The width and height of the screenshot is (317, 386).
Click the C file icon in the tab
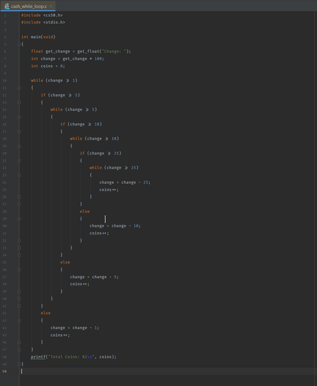tap(7, 6)
